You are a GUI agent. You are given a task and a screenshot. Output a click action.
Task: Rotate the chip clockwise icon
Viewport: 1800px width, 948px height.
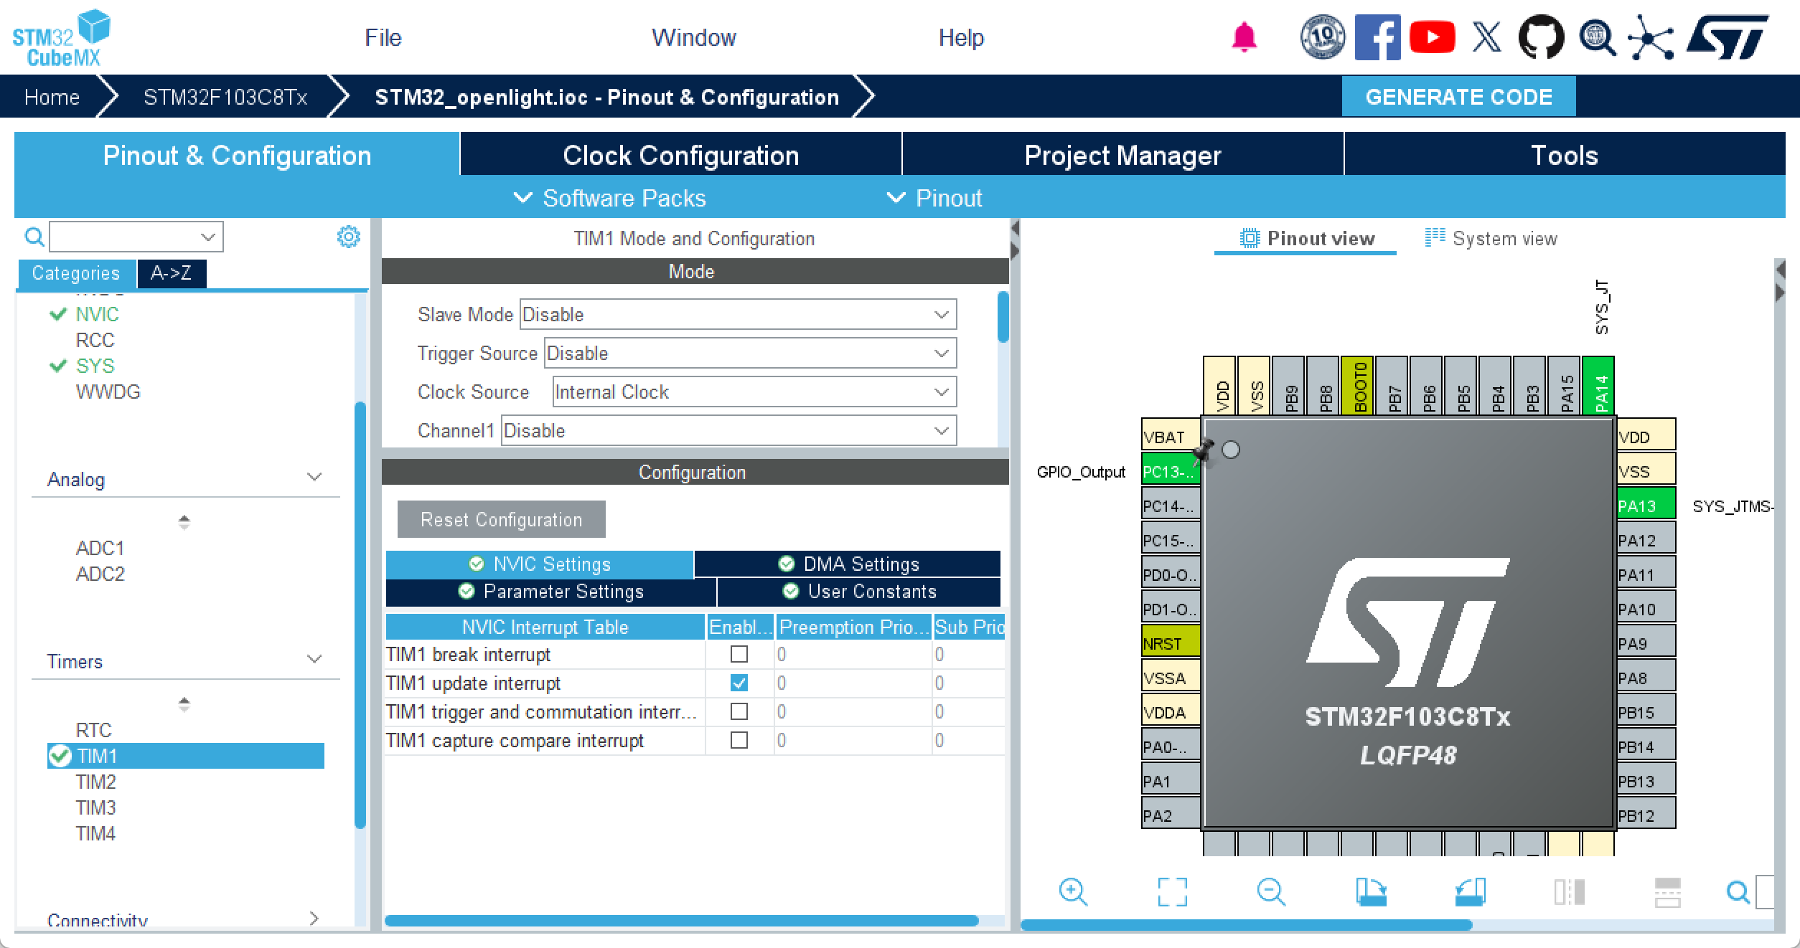(1371, 892)
